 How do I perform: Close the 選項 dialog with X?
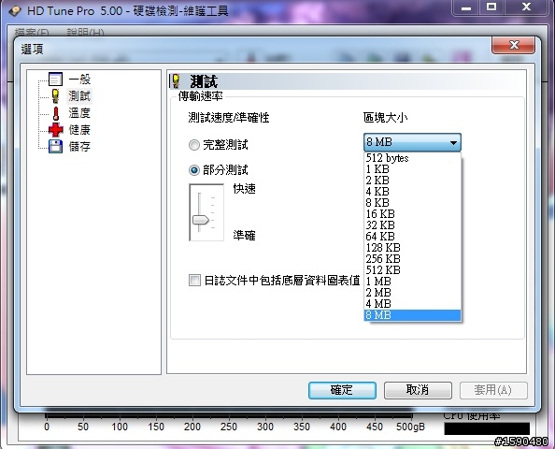click(513, 45)
